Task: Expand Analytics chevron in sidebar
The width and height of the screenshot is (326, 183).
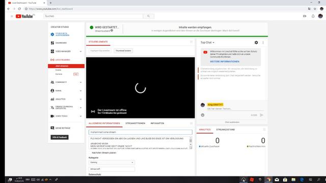Action: [x=80, y=100]
